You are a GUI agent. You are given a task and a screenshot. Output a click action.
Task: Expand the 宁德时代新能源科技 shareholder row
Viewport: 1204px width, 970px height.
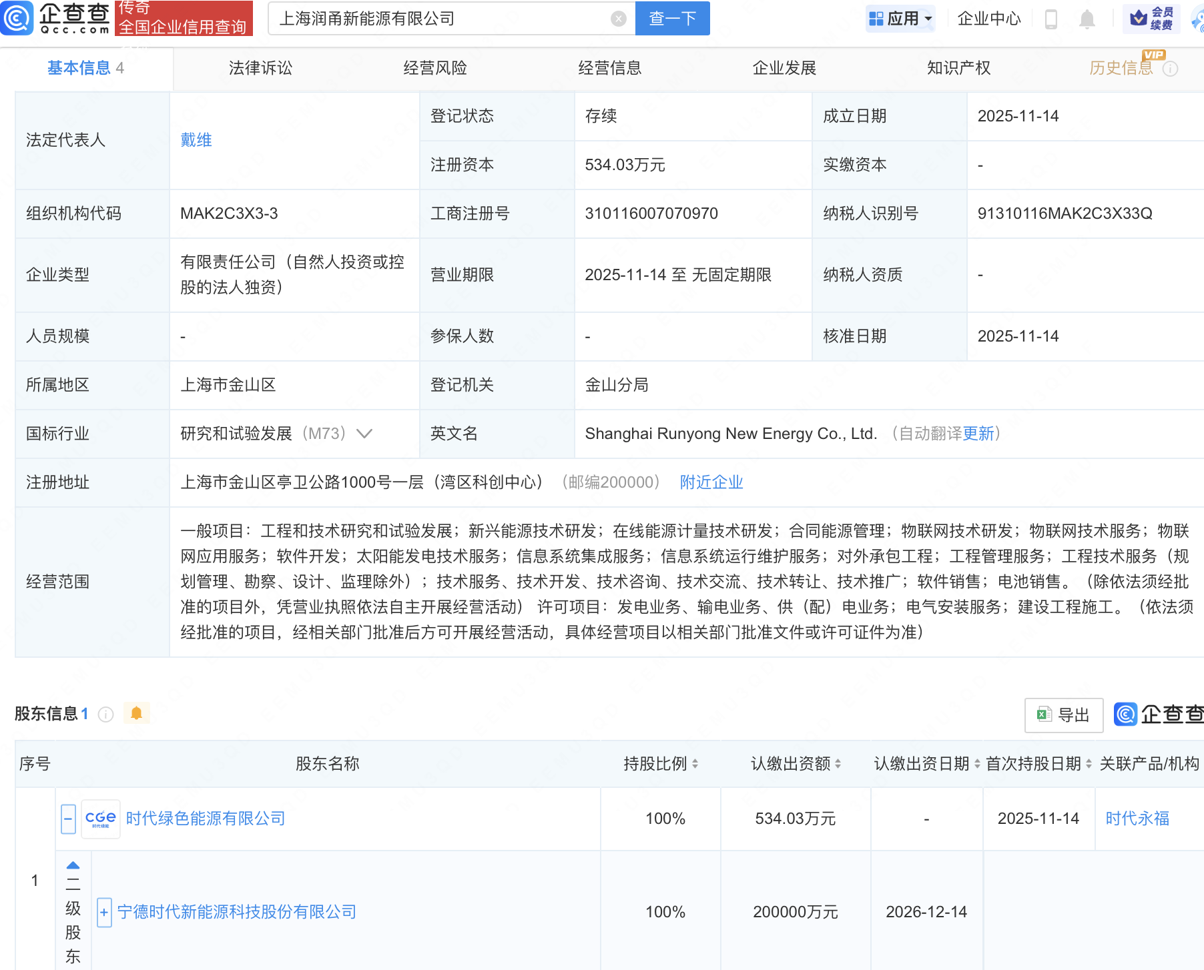click(x=104, y=912)
